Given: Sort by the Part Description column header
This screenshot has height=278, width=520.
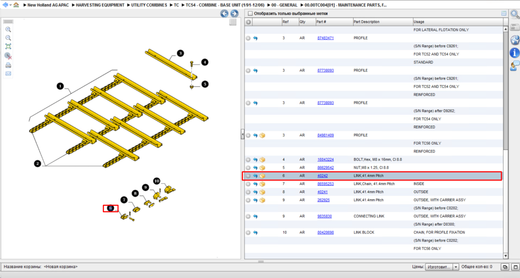Looking at the screenshot, I should 383,22.
